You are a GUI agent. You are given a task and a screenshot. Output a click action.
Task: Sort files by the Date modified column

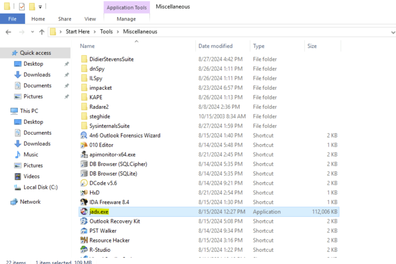pos(215,46)
